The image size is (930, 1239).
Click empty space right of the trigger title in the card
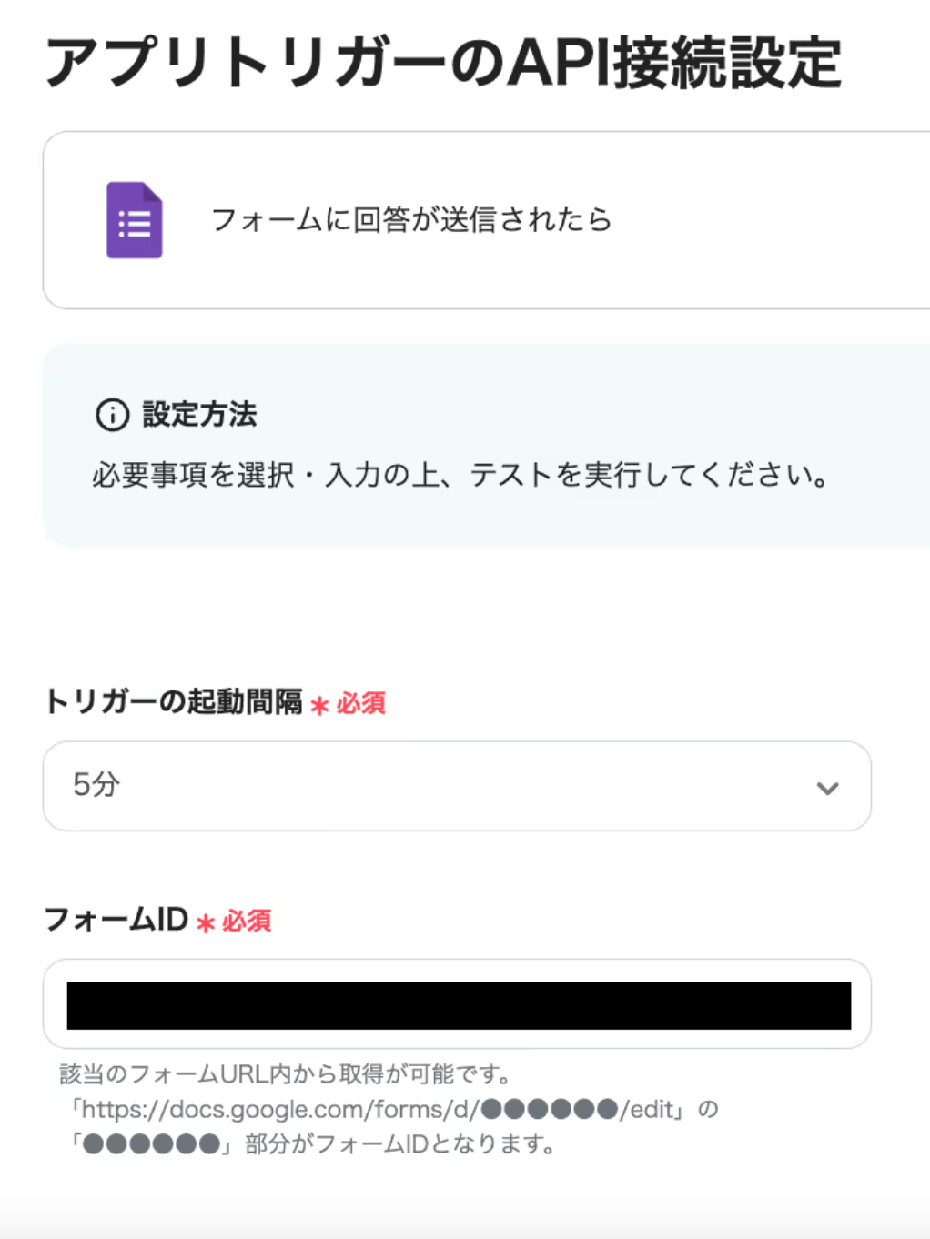point(773,220)
